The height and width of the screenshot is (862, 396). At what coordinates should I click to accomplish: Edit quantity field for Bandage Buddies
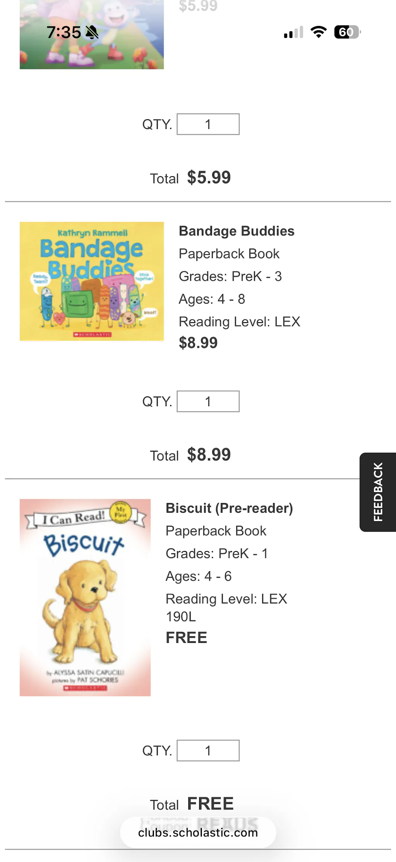pos(208,401)
